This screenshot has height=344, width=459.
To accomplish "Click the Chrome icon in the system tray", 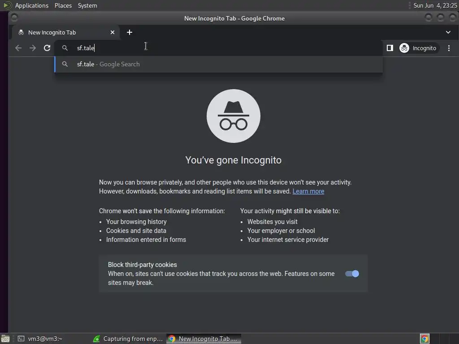I will click(424, 339).
